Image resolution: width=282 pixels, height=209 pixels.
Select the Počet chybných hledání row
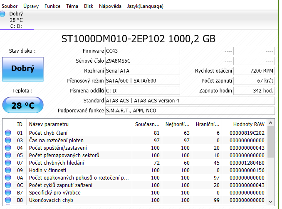[135, 163]
